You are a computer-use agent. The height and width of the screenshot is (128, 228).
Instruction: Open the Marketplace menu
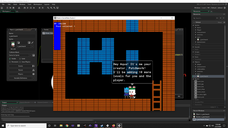[x=38, y=4]
